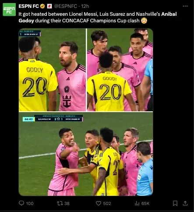Like the tweet with heart icon
Screen dimensions: 194x212
pyautogui.click(x=99, y=203)
